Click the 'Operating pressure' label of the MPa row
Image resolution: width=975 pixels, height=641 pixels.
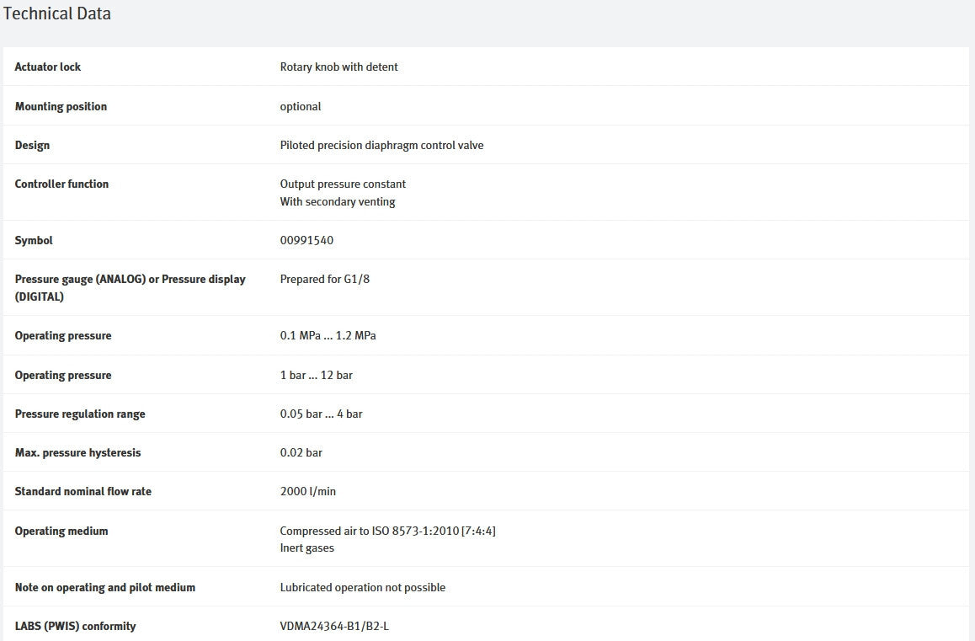point(63,335)
